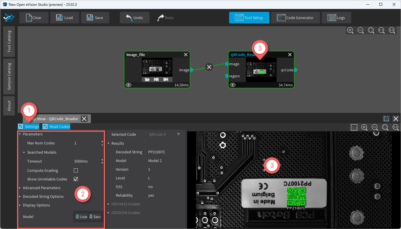Load a pipeline with the toolbar Load button

[x=64, y=18]
